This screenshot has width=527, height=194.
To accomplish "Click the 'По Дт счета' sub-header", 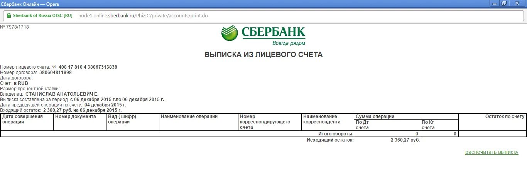I will 387,125.
